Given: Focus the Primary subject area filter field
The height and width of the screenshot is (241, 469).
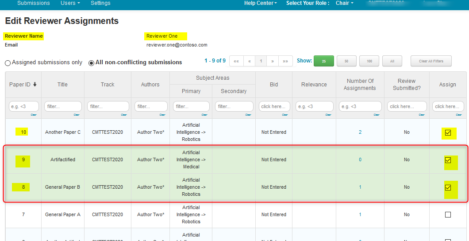Looking at the screenshot, I should pyautogui.click(x=191, y=106).
